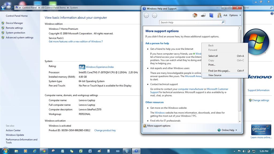
Task: Open the Windows Start orb
Action: pyautogui.click(x=5, y=151)
